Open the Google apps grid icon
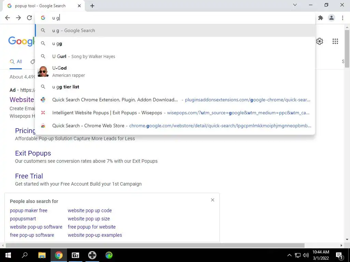Image resolution: width=350 pixels, height=262 pixels. coord(335,41)
